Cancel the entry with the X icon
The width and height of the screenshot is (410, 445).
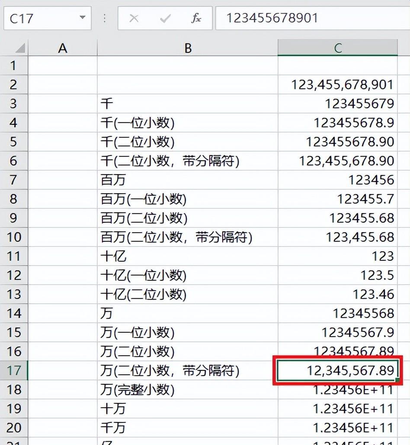[134, 19]
